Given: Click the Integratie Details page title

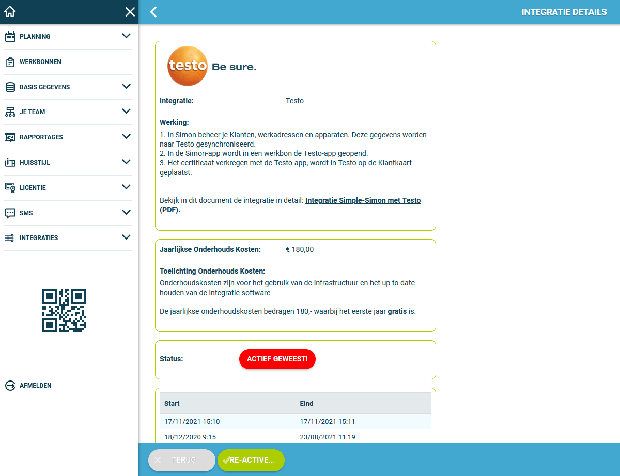Looking at the screenshot, I should pos(564,12).
